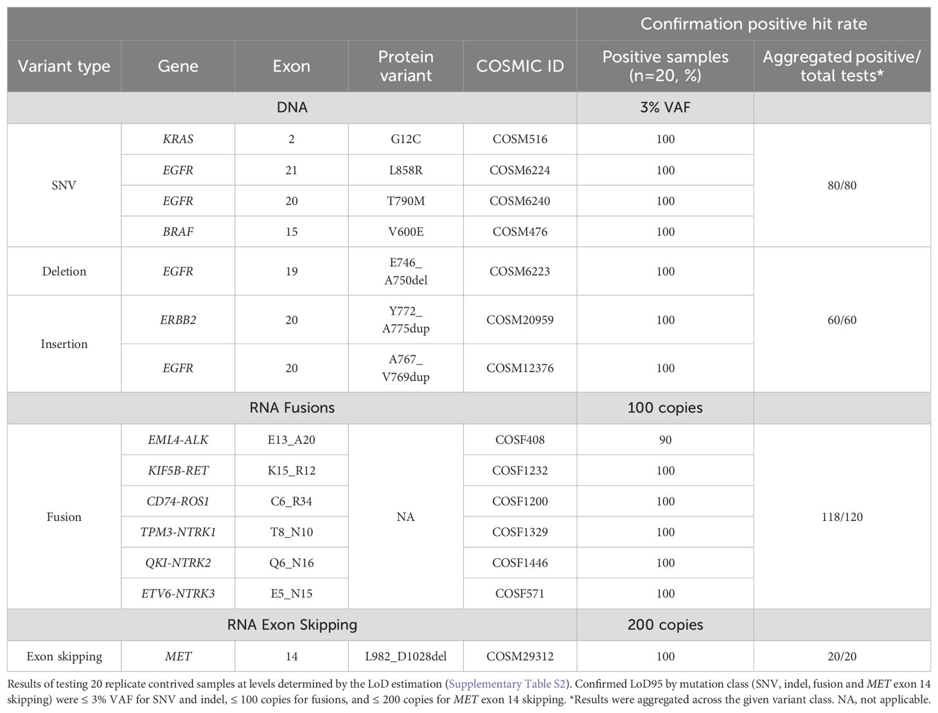Click the QKI-NTRK2 gene cell
Viewport: 938px width, 713px height.
(178, 563)
